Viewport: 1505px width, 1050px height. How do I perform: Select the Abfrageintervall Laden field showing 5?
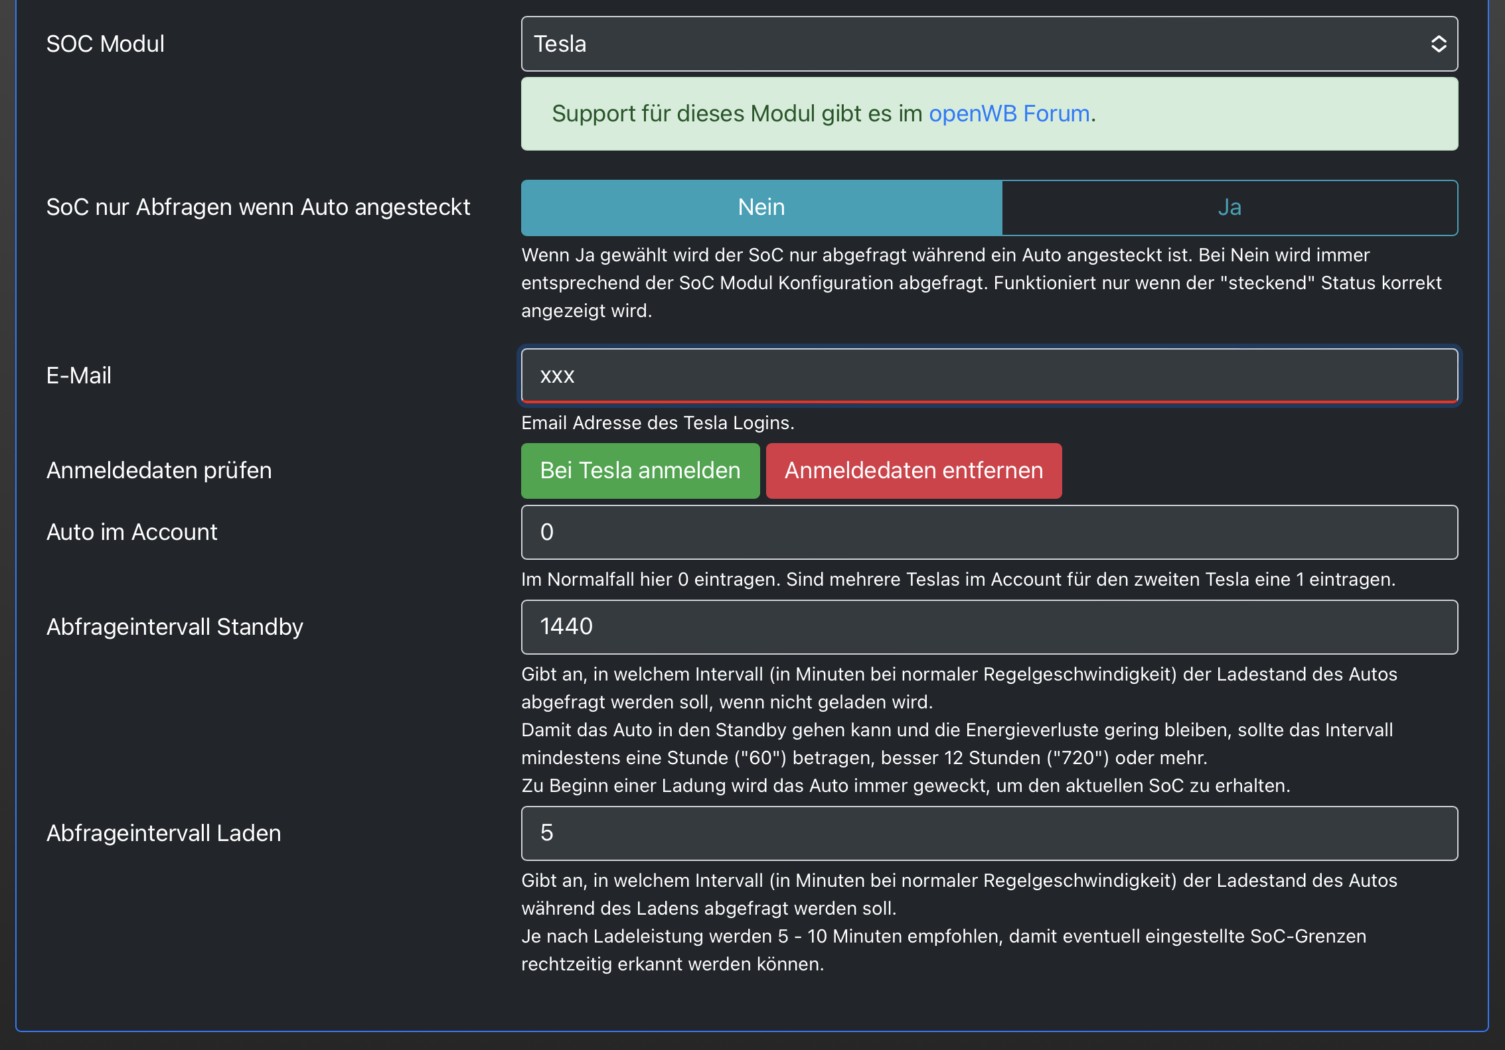(x=989, y=833)
